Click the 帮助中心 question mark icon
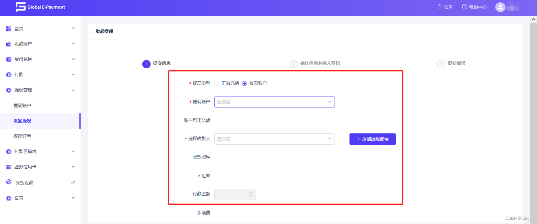The height and width of the screenshot is (224, 537). 465,7
